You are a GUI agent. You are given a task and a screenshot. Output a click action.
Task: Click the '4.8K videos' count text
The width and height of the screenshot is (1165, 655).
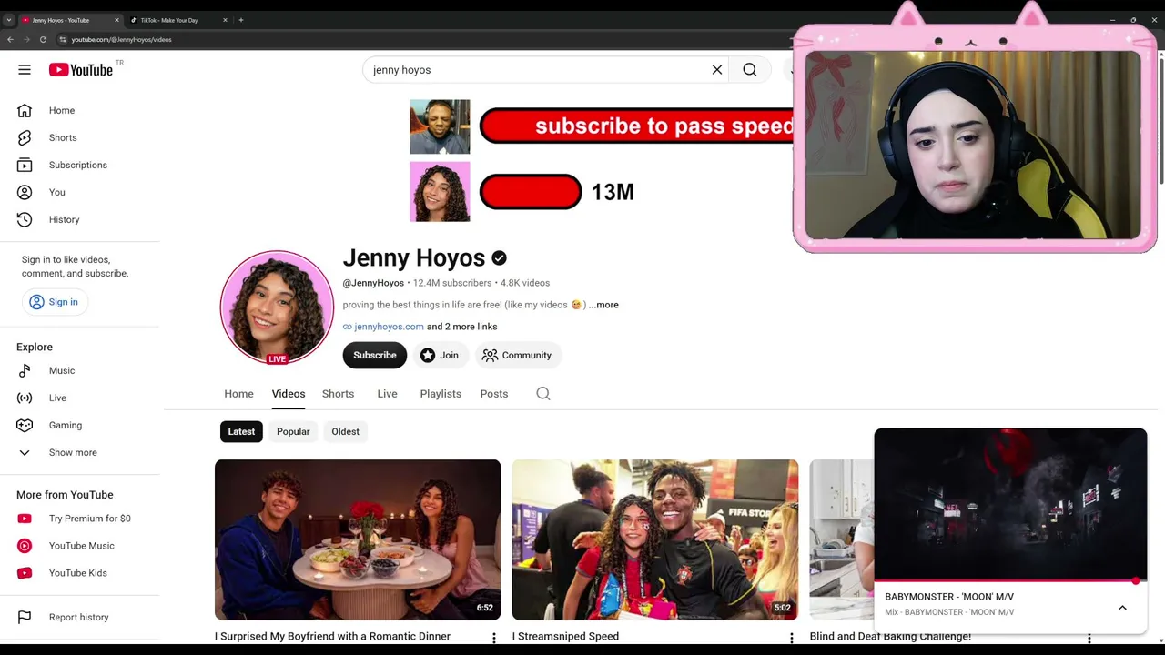pos(525,283)
